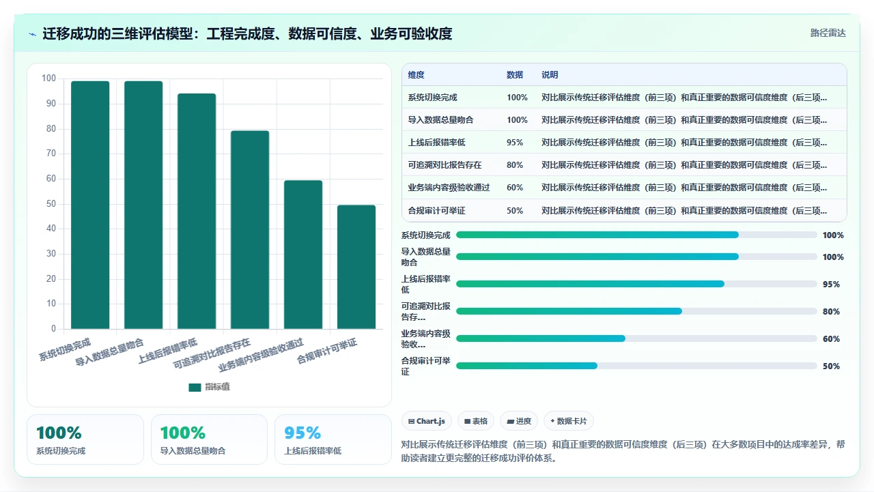
Task: Click the 100 y-axis label on chart
Action: pos(48,78)
